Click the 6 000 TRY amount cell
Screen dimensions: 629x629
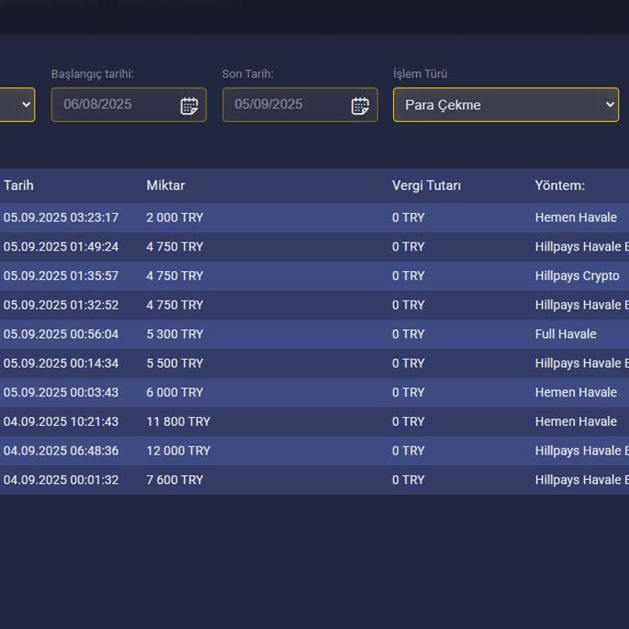pos(174,392)
